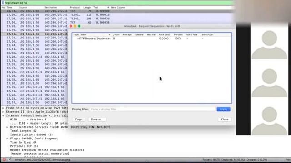Select the top participant avatar thumbnail
Screen dimensions: 291x163
click(269, 44)
